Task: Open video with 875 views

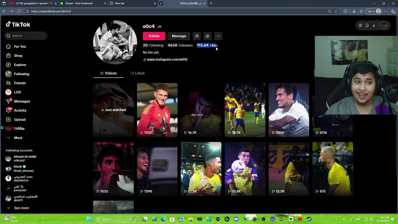Action: [333, 169]
